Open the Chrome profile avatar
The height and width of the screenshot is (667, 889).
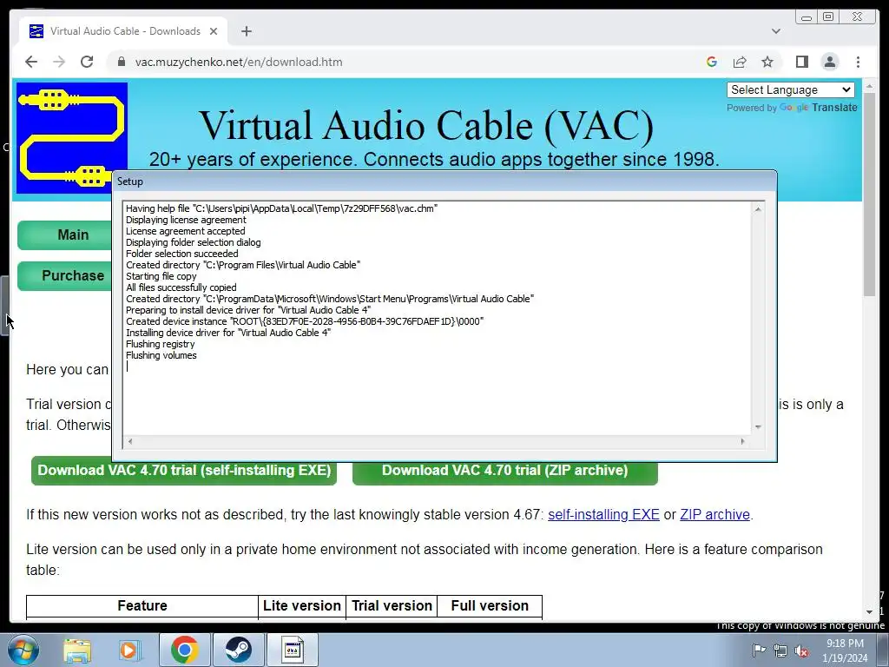coord(830,62)
